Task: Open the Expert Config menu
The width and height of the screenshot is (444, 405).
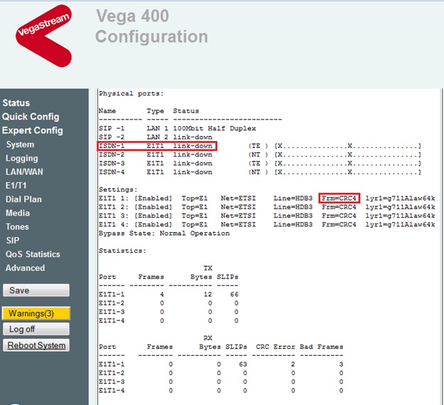Action: pos(32,130)
